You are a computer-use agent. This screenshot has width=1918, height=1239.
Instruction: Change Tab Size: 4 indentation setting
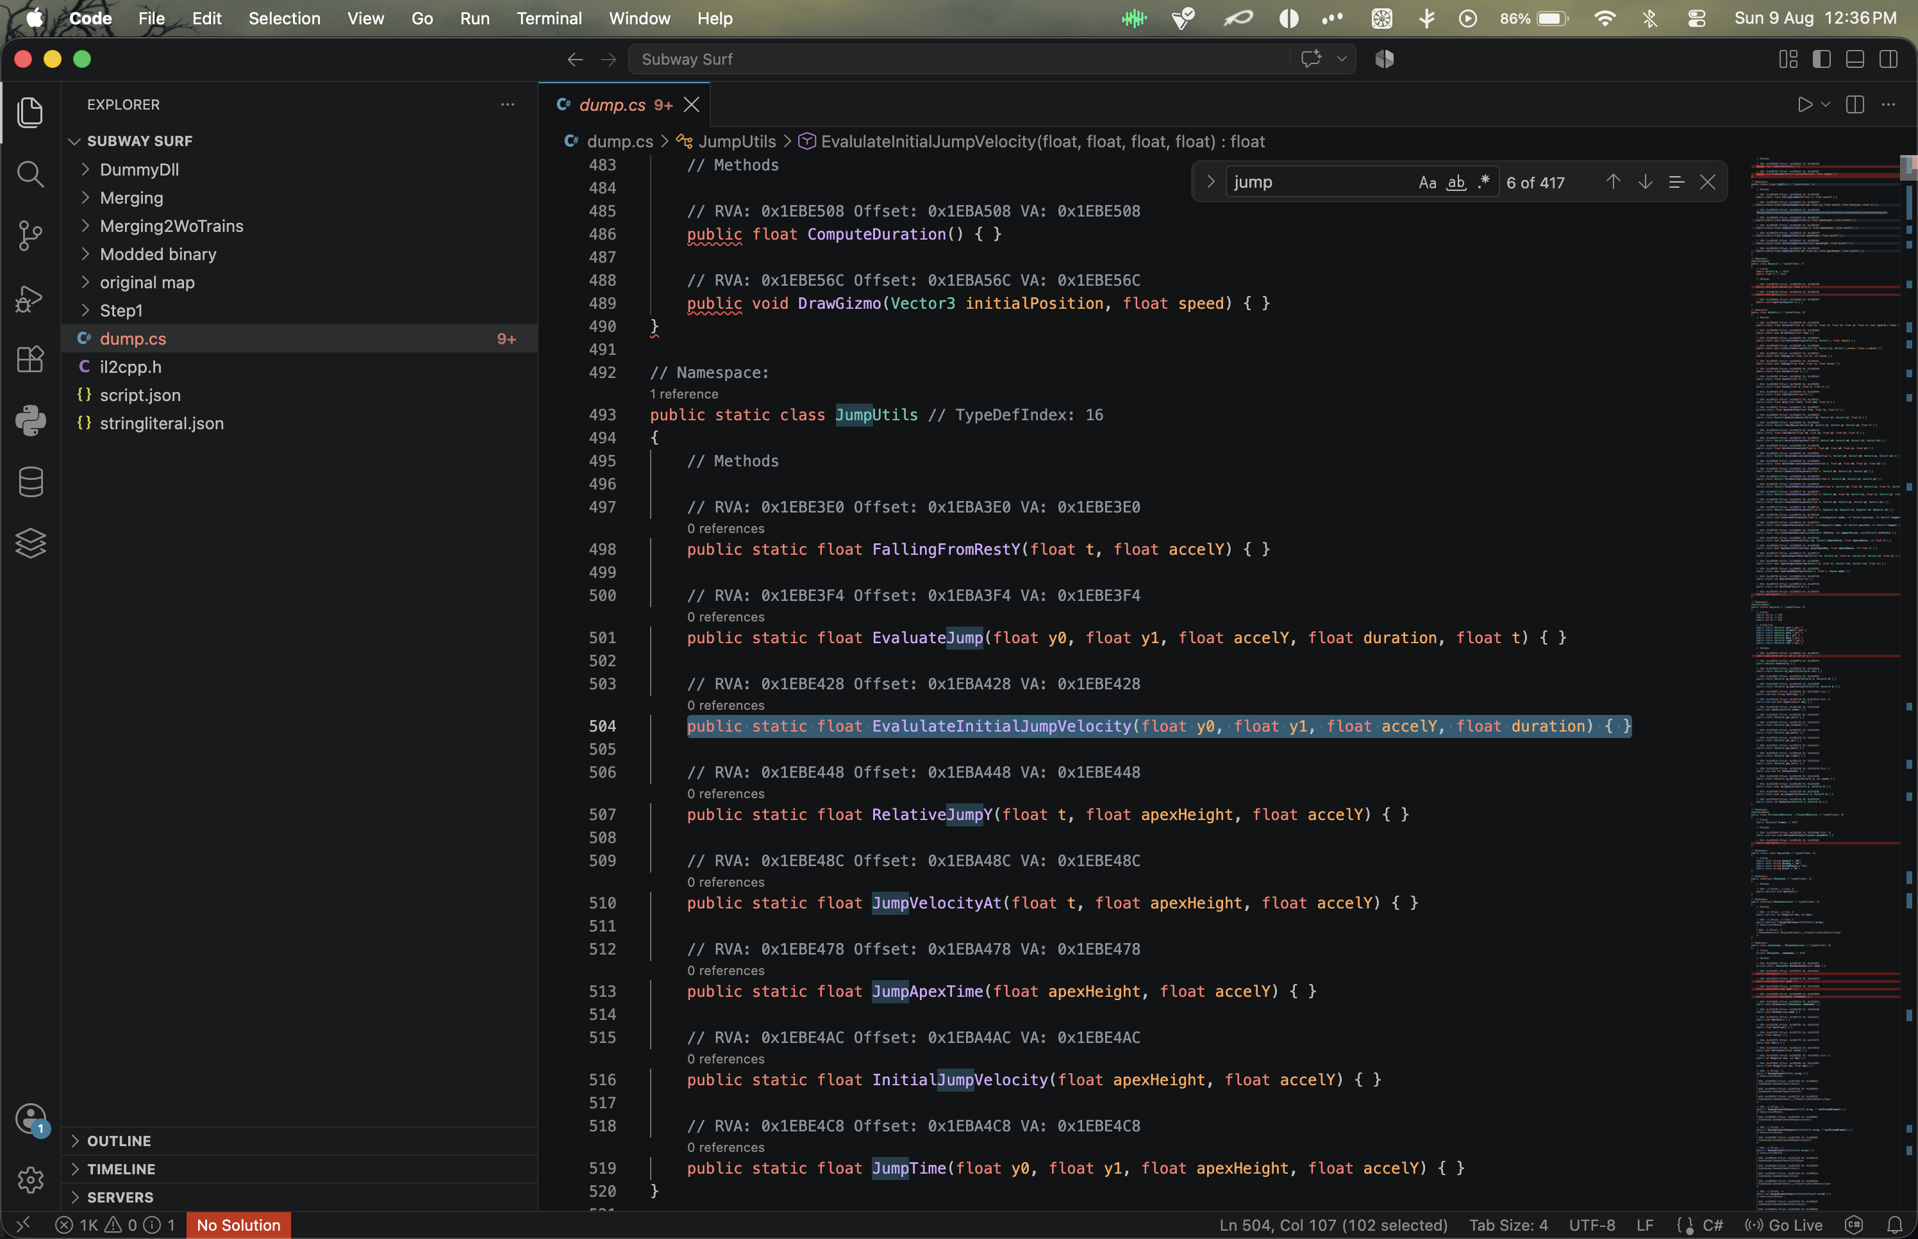coord(1508,1224)
